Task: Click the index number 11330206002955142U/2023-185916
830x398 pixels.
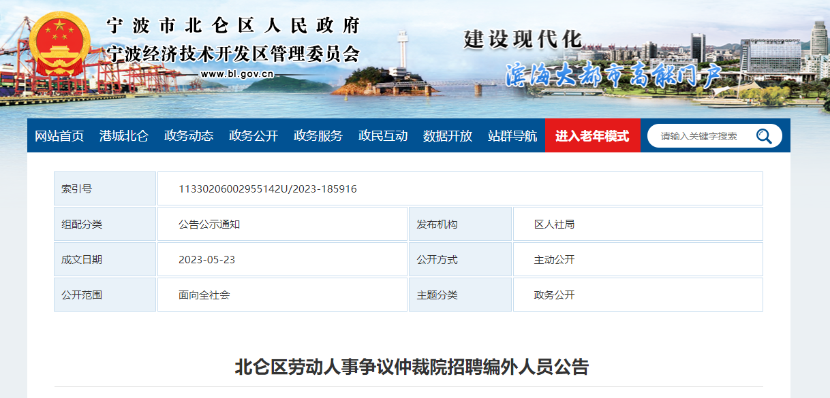Action: tap(267, 189)
